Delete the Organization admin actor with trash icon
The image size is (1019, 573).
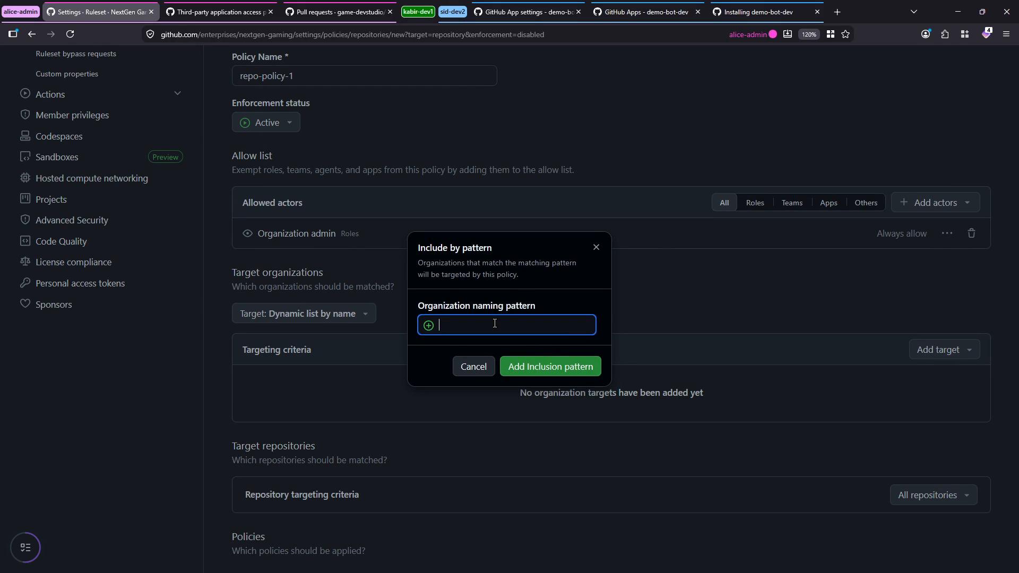click(x=971, y=233)
